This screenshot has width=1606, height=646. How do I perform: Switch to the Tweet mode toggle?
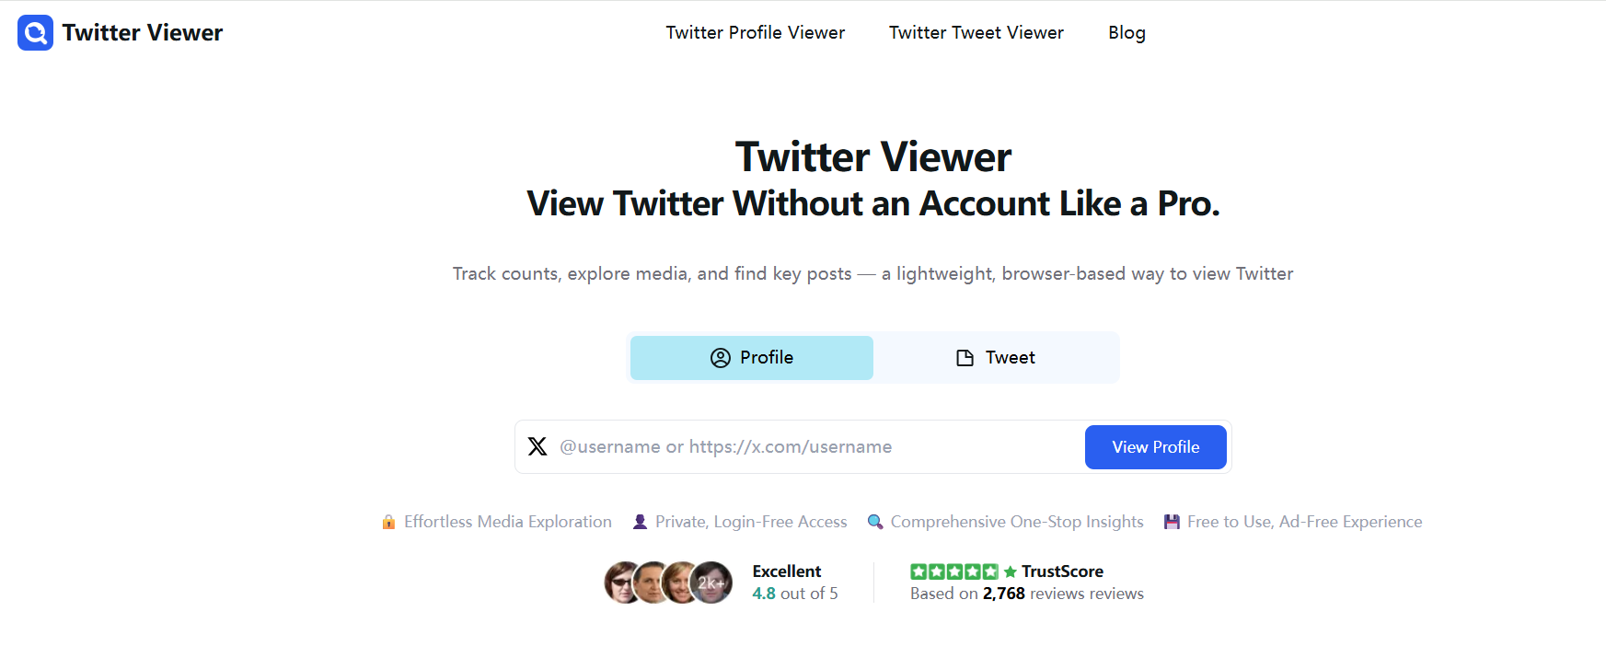(x=996, y=357)
